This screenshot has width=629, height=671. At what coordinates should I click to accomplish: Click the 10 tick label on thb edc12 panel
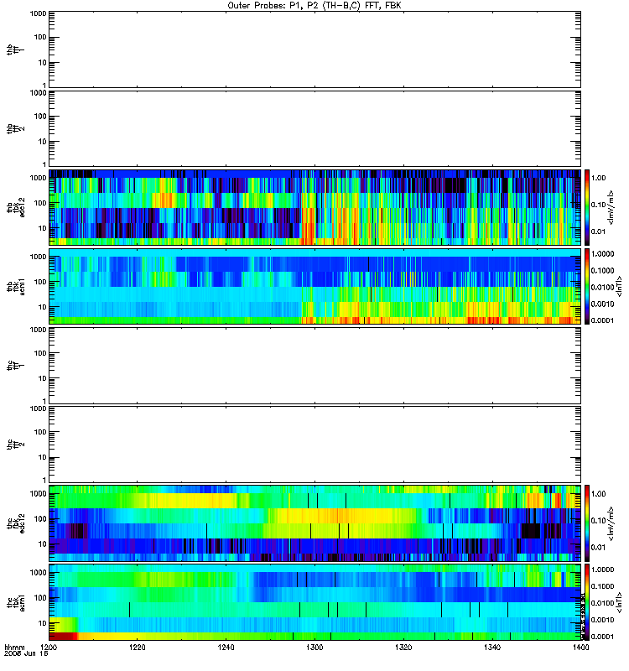point(42,228)
